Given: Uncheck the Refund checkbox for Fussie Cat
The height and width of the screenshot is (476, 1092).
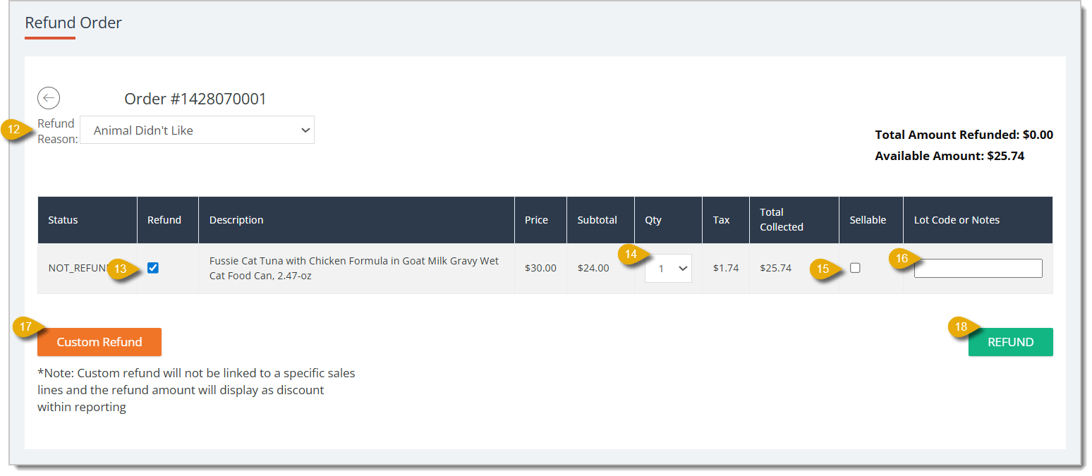Looking at the screenshot, I should point(153,268).
